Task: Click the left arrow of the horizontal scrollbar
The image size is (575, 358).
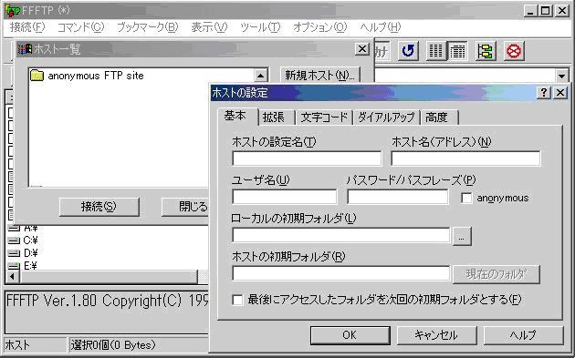Action: coord(13,276)
